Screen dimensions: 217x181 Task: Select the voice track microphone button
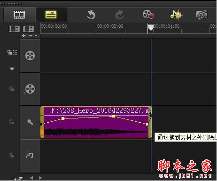pyautogui.click(x=30, y=122)
